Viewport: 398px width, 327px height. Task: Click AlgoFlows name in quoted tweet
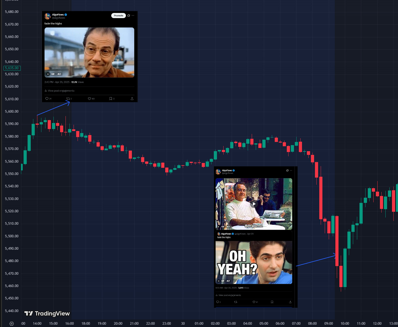pos(226,234)
